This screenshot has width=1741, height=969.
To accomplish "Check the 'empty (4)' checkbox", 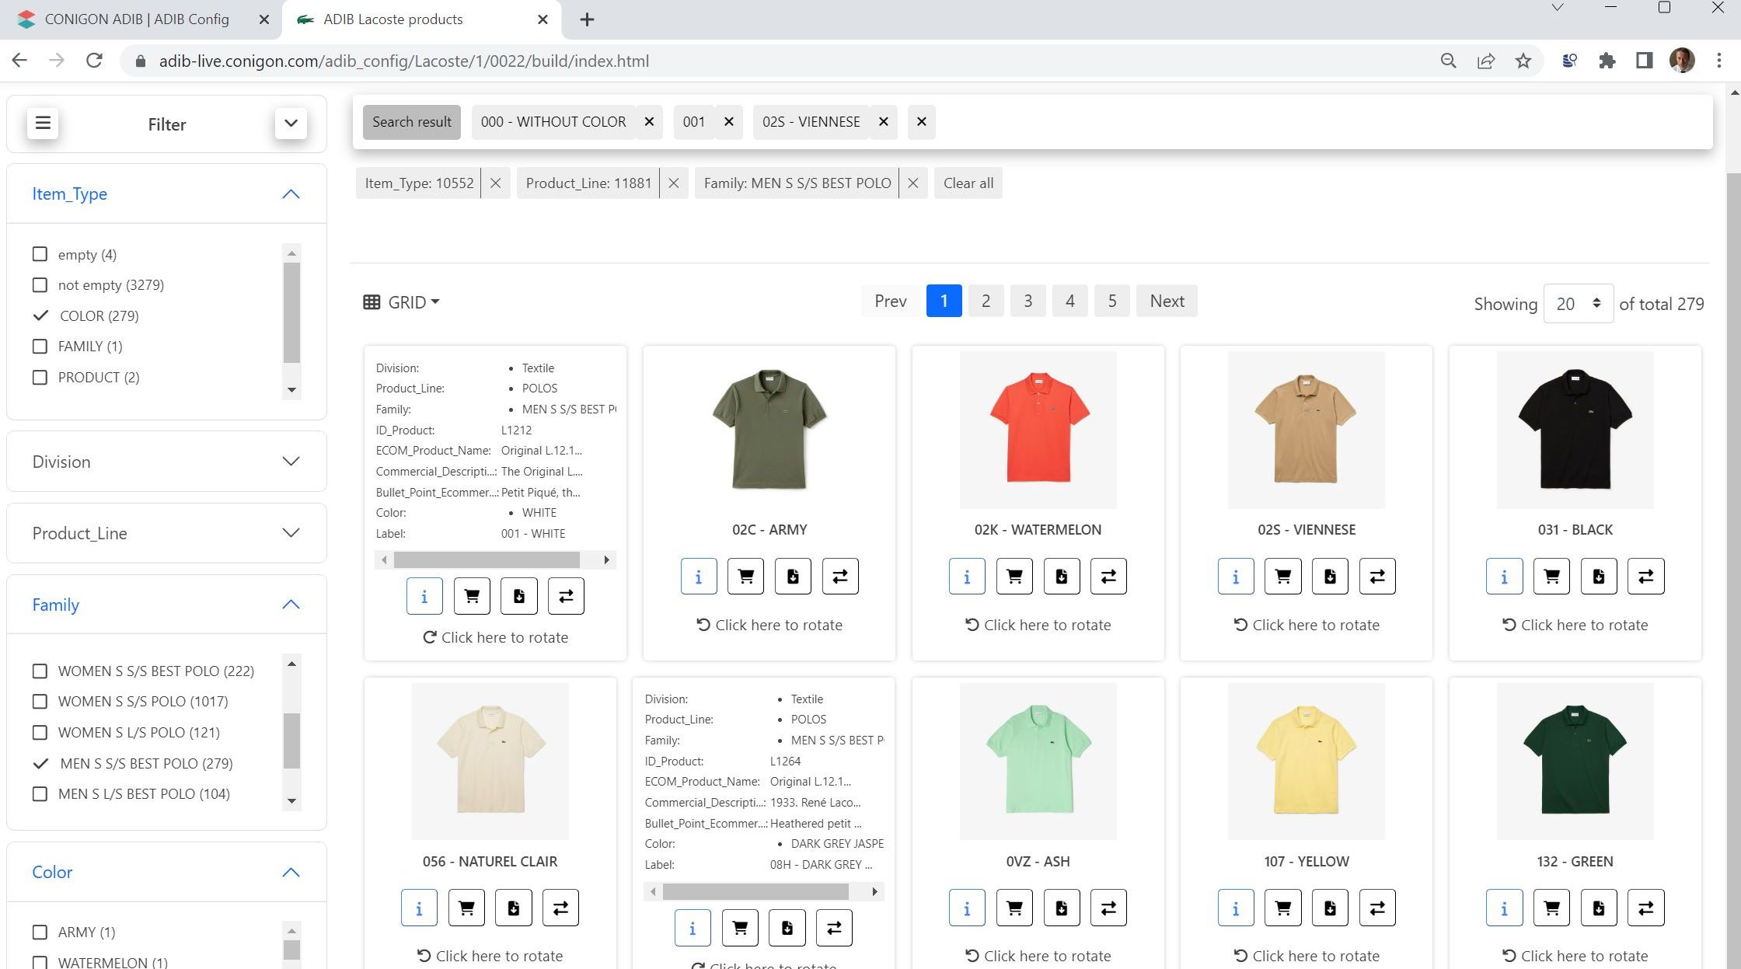I will tap(40, 254).
